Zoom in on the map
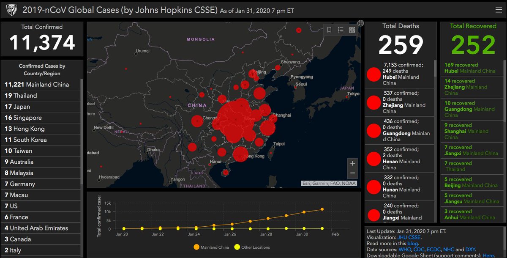507x258 pixels. (353, 163)
